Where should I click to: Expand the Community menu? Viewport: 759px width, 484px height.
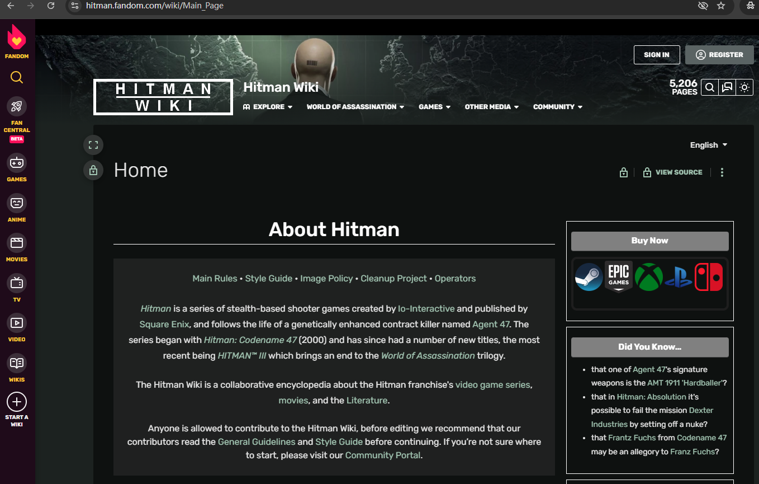pyautogui.click(x=558, y=107)
